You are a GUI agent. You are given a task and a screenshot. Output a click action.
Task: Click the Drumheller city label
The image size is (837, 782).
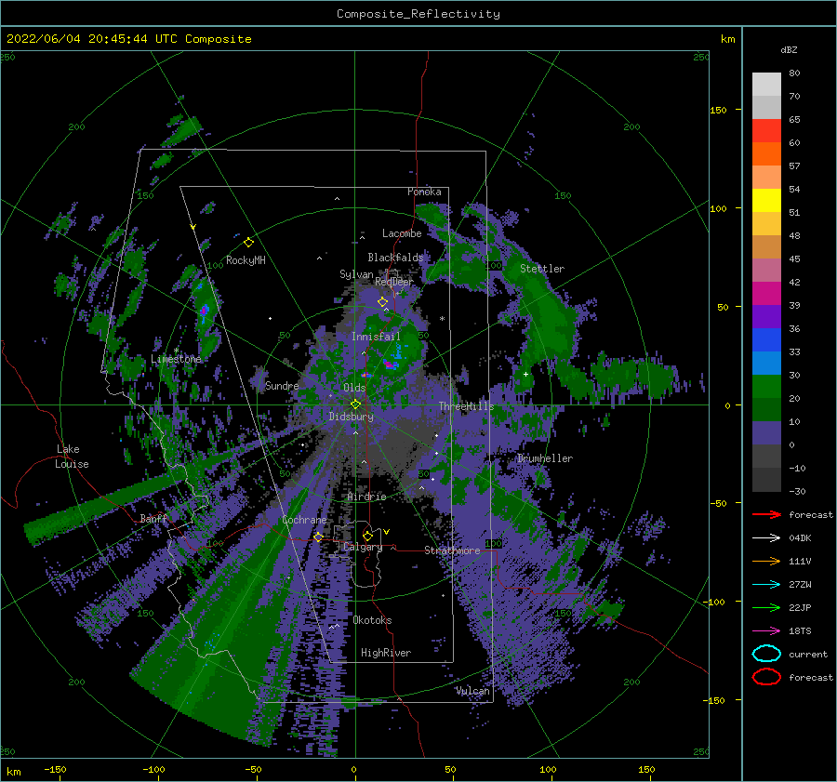pos(545,458)
